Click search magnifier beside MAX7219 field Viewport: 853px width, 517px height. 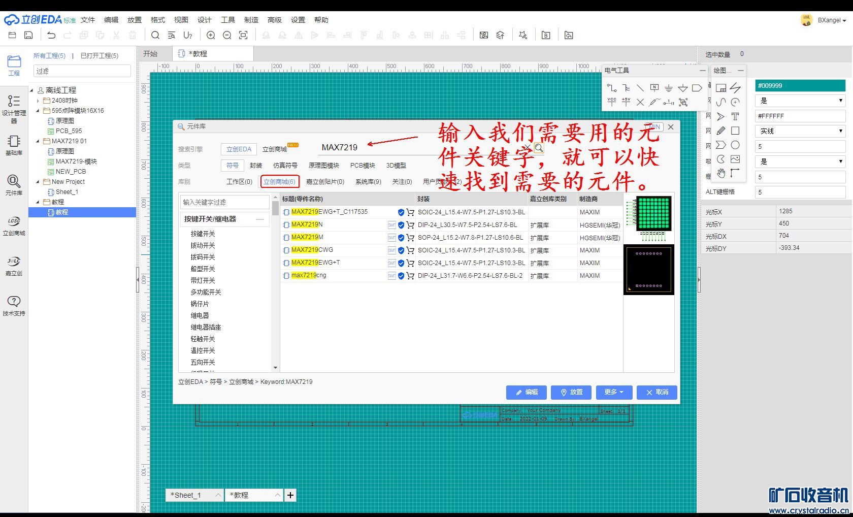tap(539, 148)
